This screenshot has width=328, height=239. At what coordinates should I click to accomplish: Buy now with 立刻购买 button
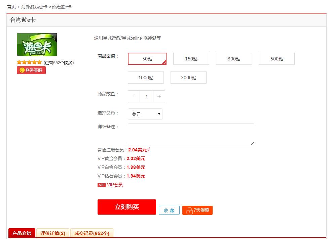coord(127,207)
